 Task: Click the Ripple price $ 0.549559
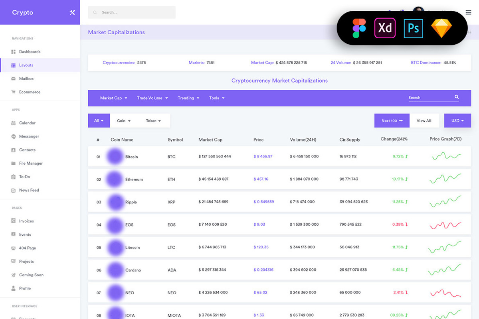click(264, 202)
